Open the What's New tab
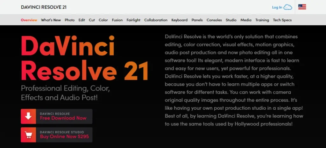The image size is (326, 148). [51, 20]
